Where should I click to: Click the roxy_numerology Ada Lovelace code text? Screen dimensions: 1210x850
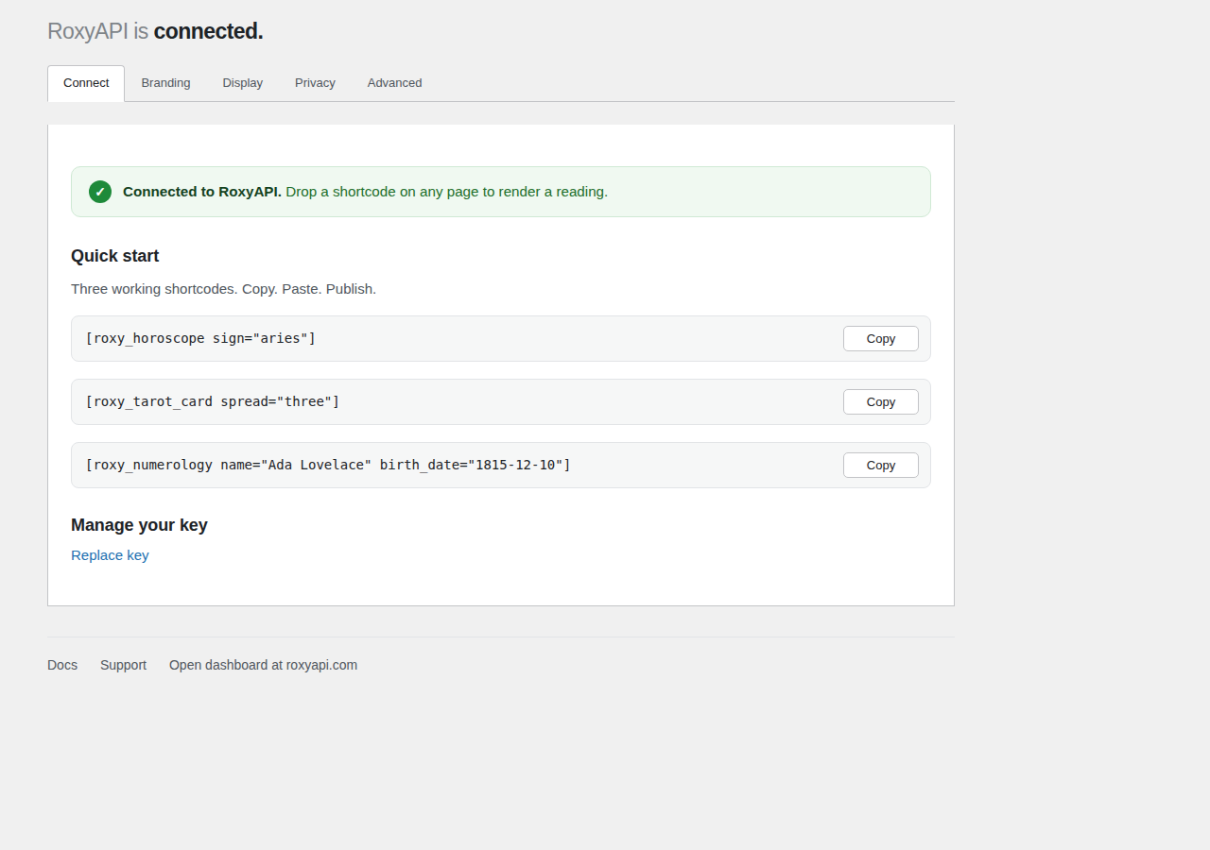(328, 465)
